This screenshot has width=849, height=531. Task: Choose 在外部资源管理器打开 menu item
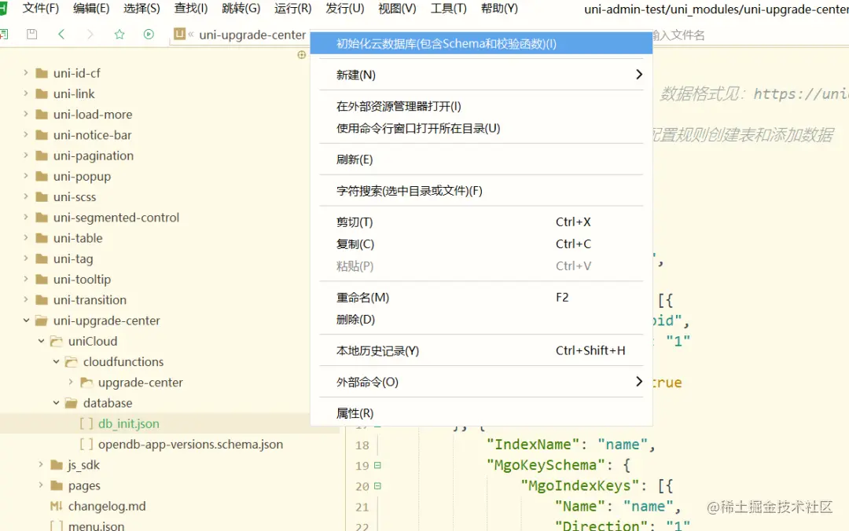tap(481, 106)
